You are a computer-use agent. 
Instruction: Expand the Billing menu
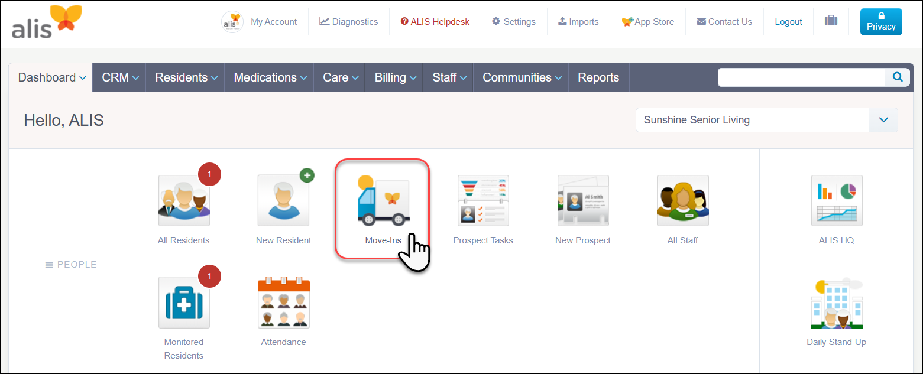point(395,77)
